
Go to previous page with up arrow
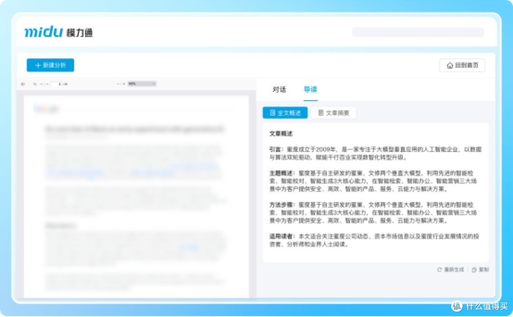(41, 84)
